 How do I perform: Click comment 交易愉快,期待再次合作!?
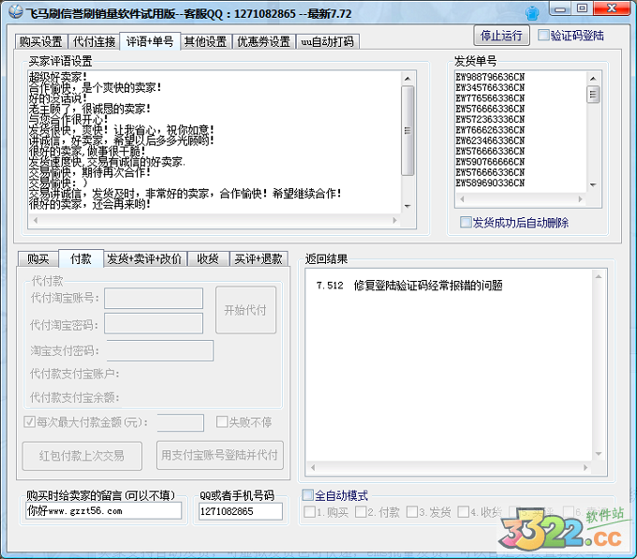coord(90,172)
